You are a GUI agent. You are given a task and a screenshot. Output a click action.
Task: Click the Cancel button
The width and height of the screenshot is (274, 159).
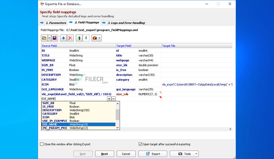click(x=126, y=154)
